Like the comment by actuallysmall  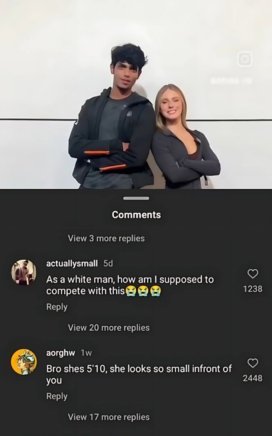coord(253,274)
